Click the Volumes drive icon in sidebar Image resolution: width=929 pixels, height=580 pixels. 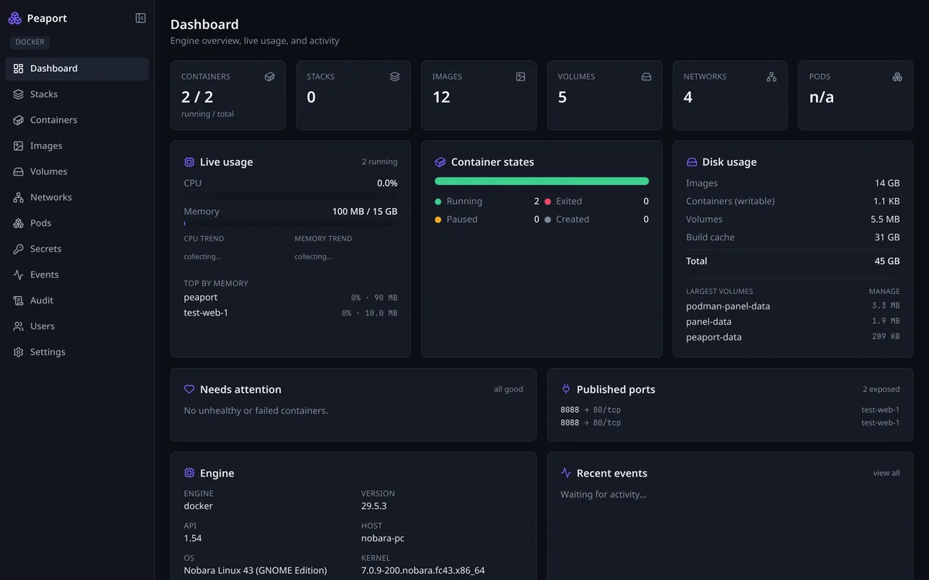click(x=19, y=172)
